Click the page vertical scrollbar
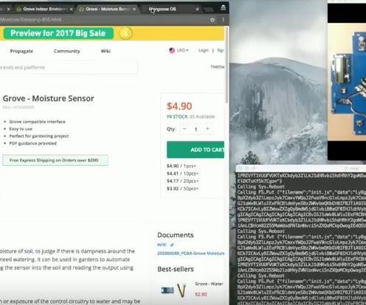Viewport: 366px width, 305px height. point(227,65)
